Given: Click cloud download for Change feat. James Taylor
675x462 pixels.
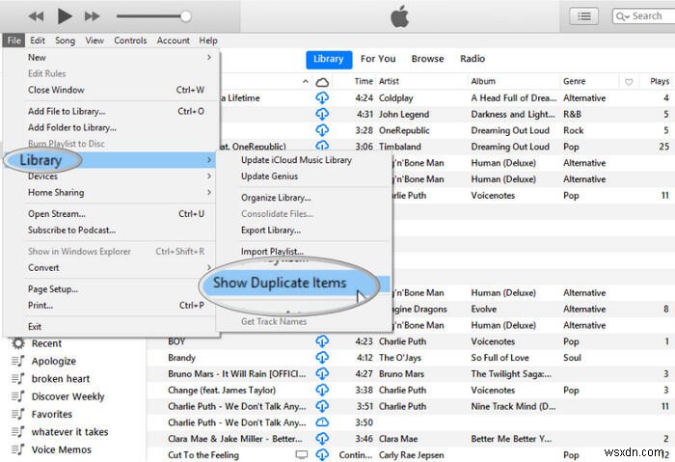Looking at the screenshot, I should pyautogui.click(x=322, y=390).
